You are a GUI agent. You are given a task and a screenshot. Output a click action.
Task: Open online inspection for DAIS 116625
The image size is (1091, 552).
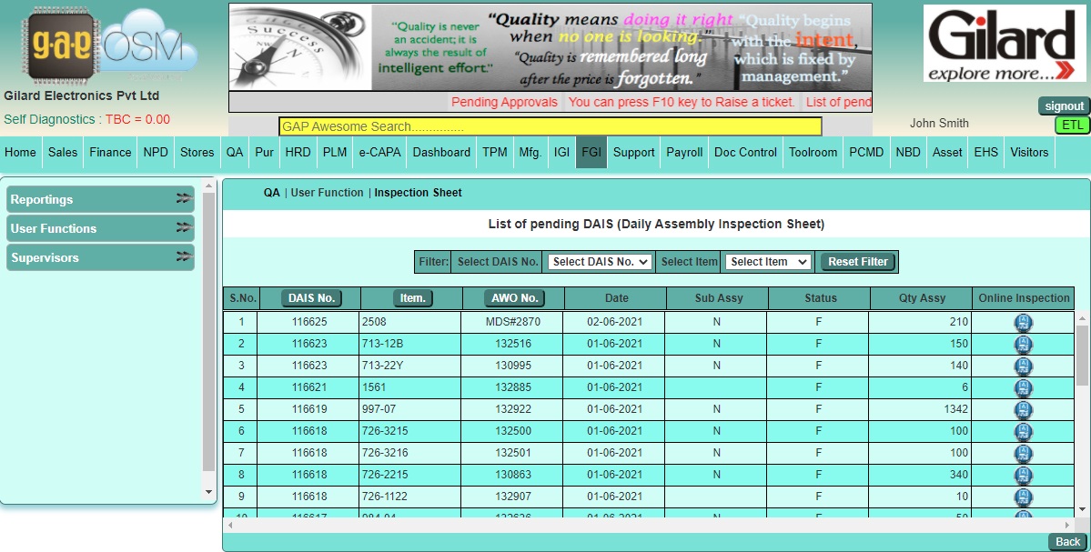click(1023, 323)
